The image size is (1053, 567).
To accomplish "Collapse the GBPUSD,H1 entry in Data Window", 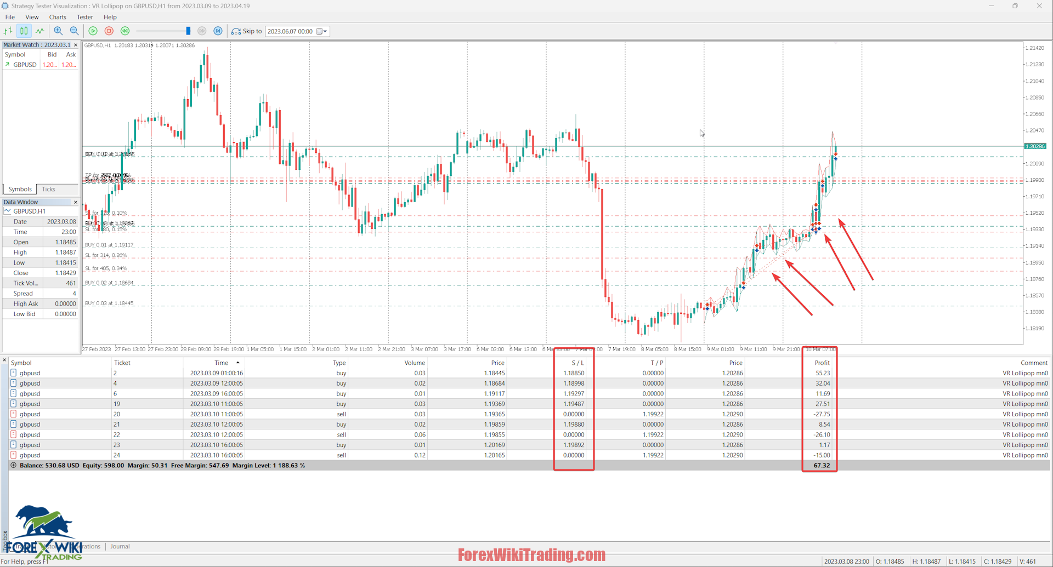I will tap(7, 211).
